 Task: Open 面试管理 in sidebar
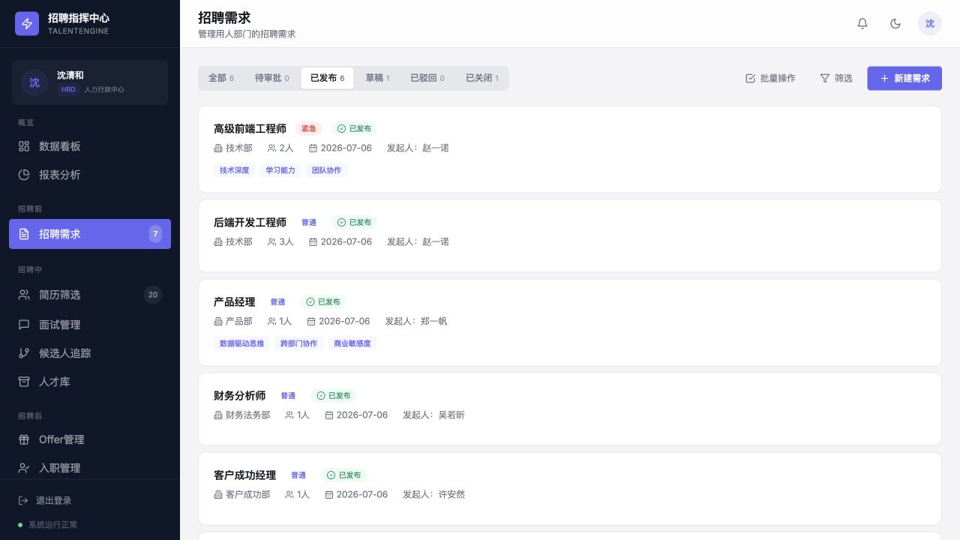[90, 325]
